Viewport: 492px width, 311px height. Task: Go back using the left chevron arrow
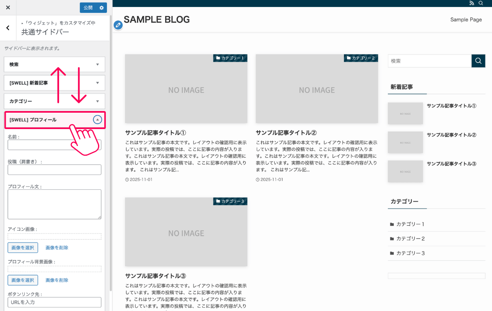tap(8, 28)
